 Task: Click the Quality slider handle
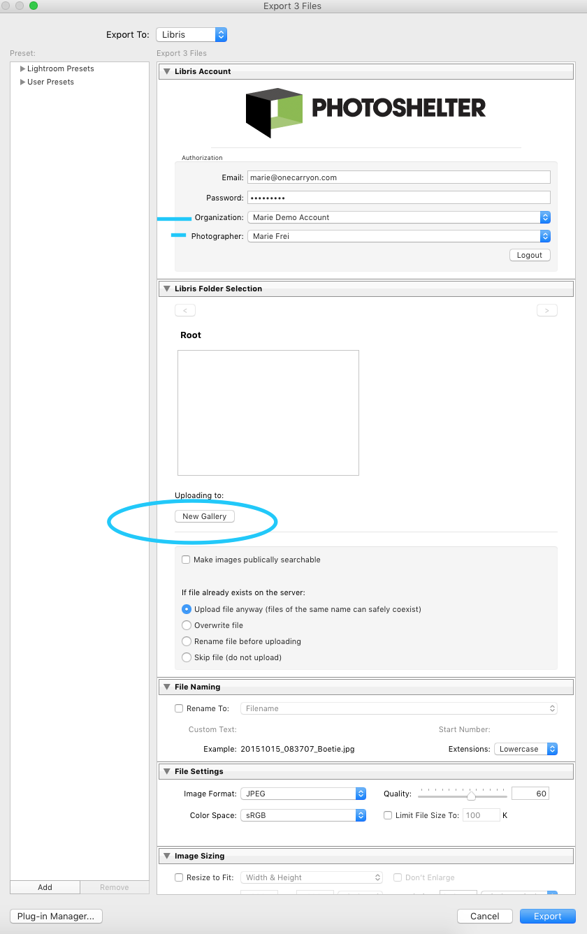point(471,795)
